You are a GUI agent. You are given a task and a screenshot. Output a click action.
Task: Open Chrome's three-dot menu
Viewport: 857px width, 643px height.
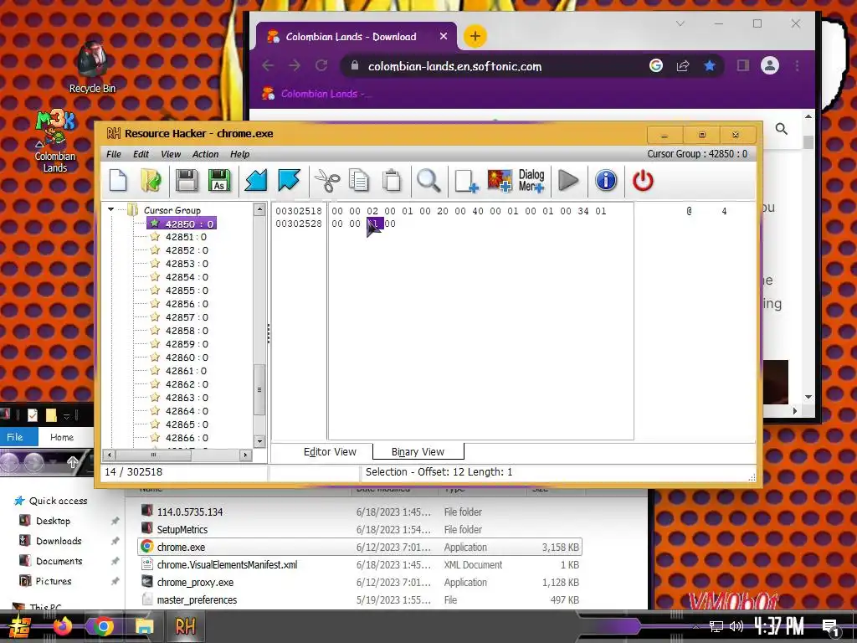click(797, 65)
